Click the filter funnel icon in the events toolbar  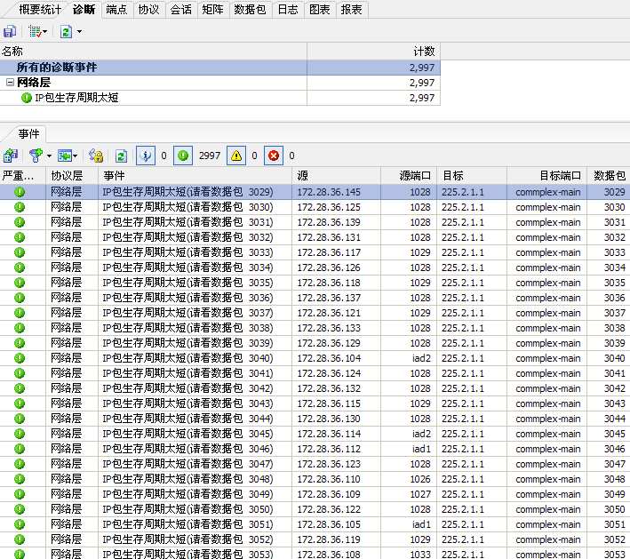[x=36, y=156]
